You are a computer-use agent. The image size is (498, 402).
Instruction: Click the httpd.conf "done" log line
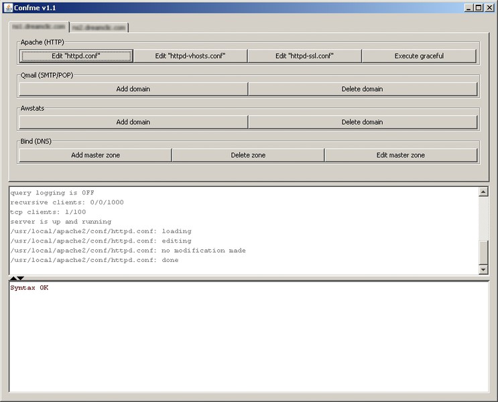click(95, 260)
